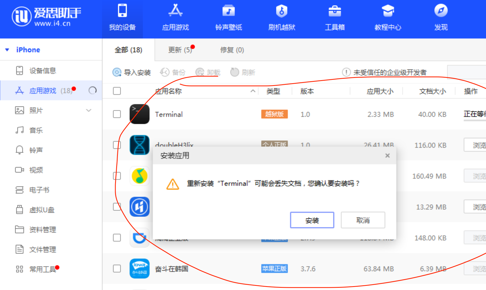Check the checkbox of the 13.29 MB row

[117, 207]
